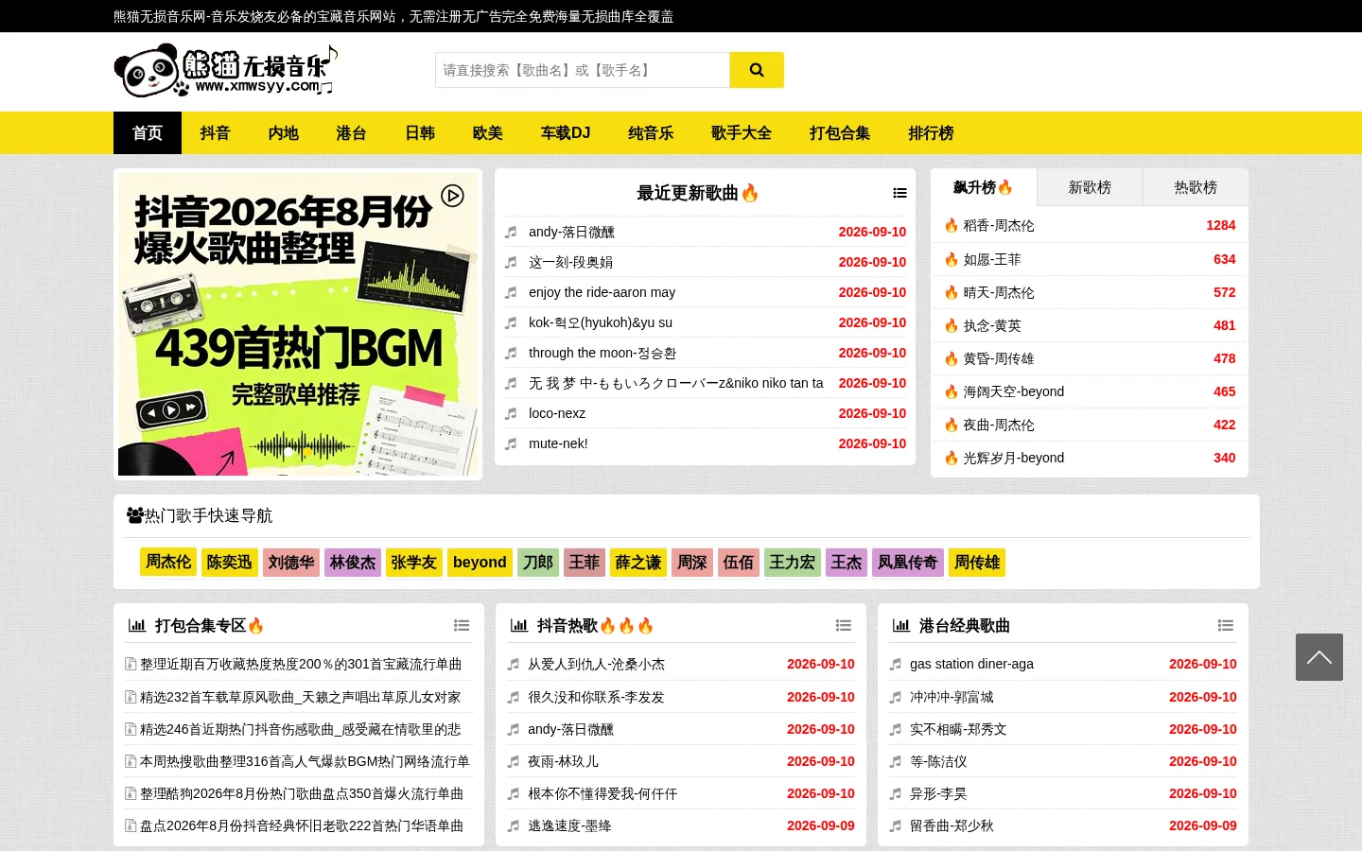
Task: Open the 纯音乐 navigation item
Action: point(651,132)
